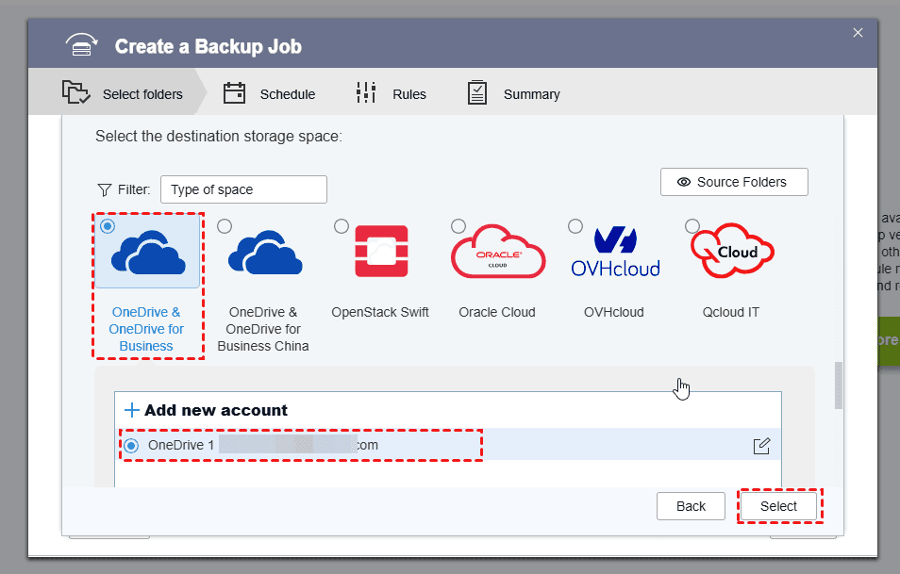Screen dimensions: 900x574
Task: Click the Select folders step icon
Action: (76, 92)
